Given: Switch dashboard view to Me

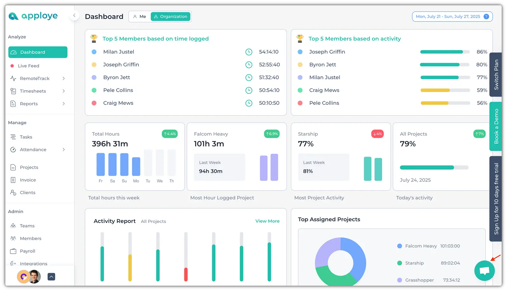Looking at the screenshot, I should pos(140,16).
